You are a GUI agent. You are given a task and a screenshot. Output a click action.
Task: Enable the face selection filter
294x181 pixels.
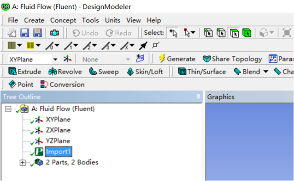pos(234,33)
